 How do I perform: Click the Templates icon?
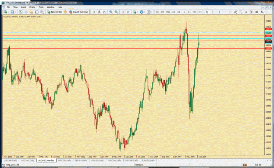149,12
